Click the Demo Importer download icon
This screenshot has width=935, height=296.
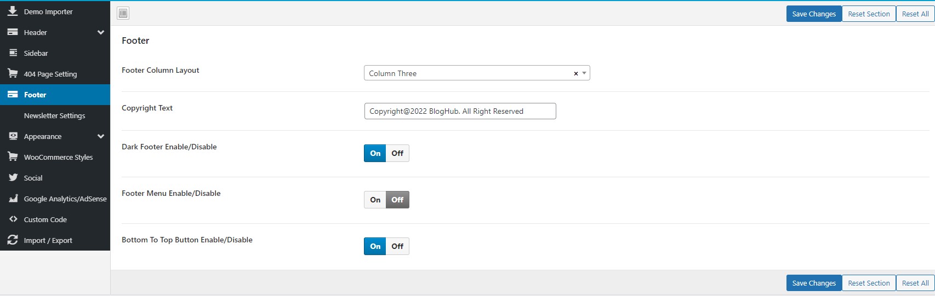click(x=13, y=11)
